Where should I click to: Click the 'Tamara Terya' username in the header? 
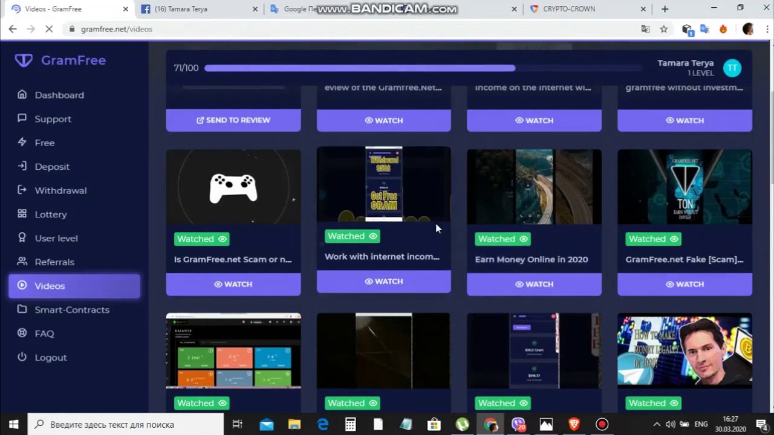(x=686, y=63)
